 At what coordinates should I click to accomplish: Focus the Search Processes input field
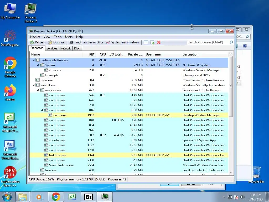click(x=208, y=42)
